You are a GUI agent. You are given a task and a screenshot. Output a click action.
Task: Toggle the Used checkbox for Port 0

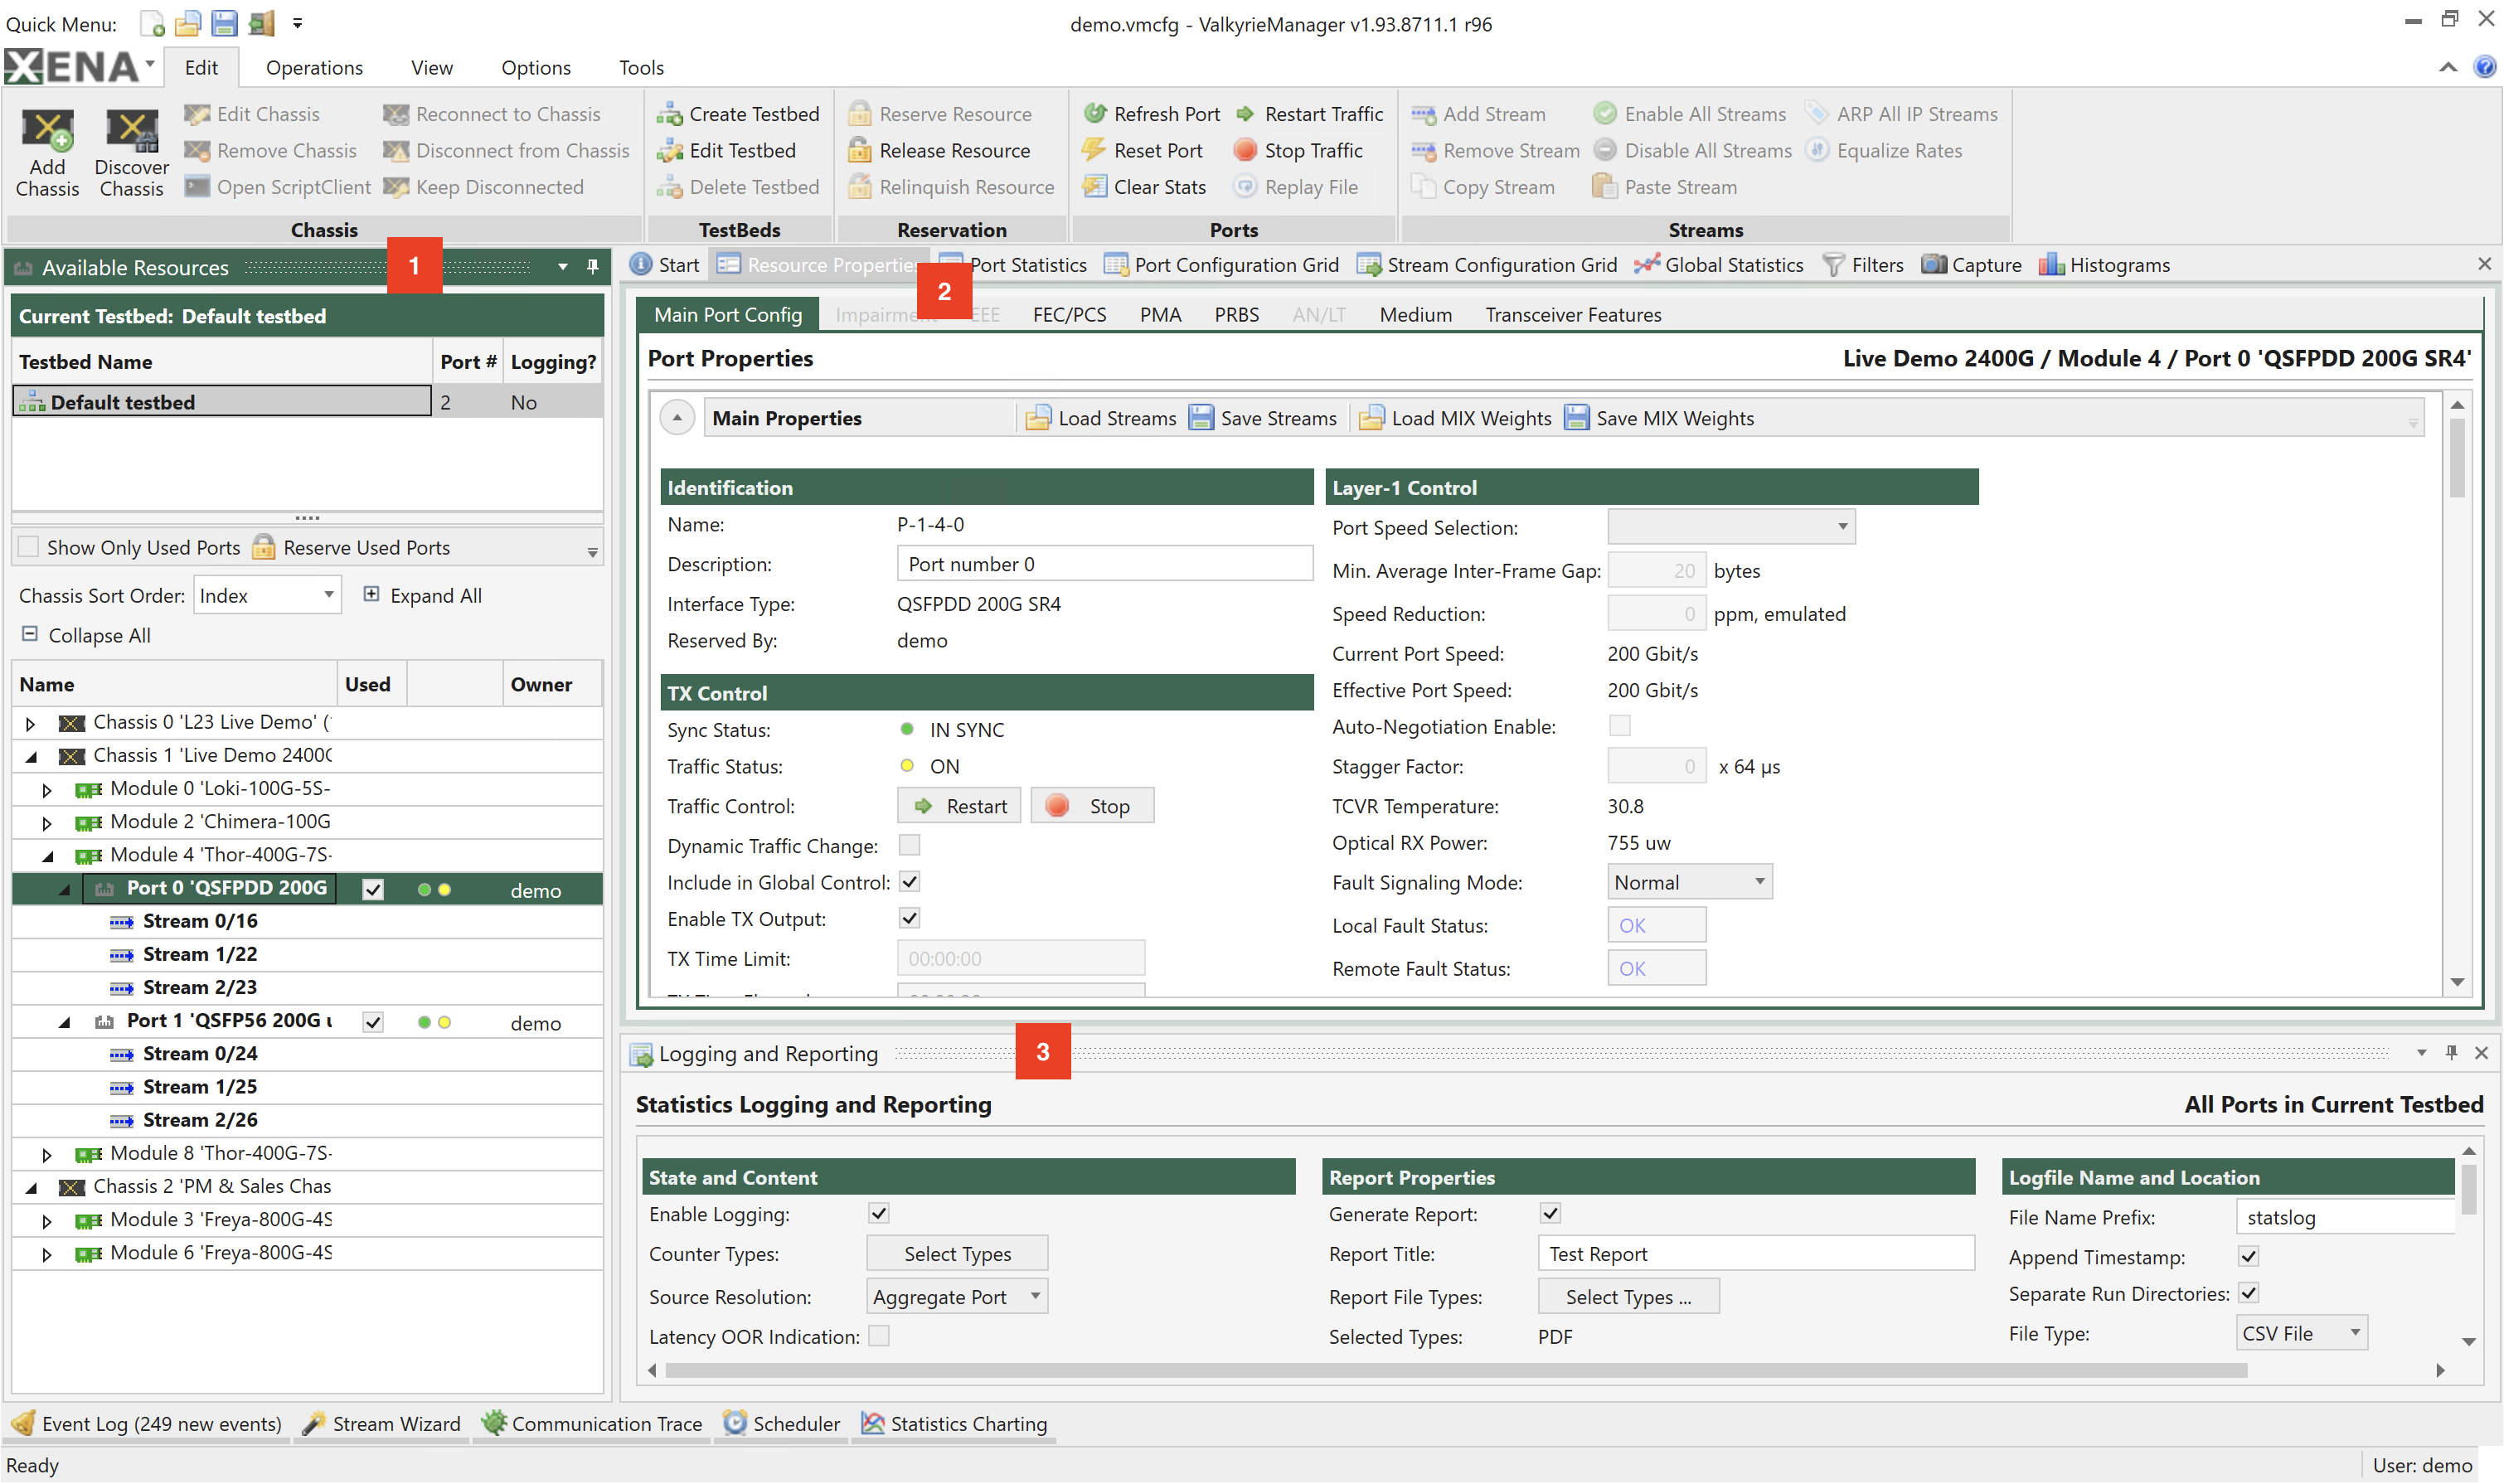coord(373,889)
